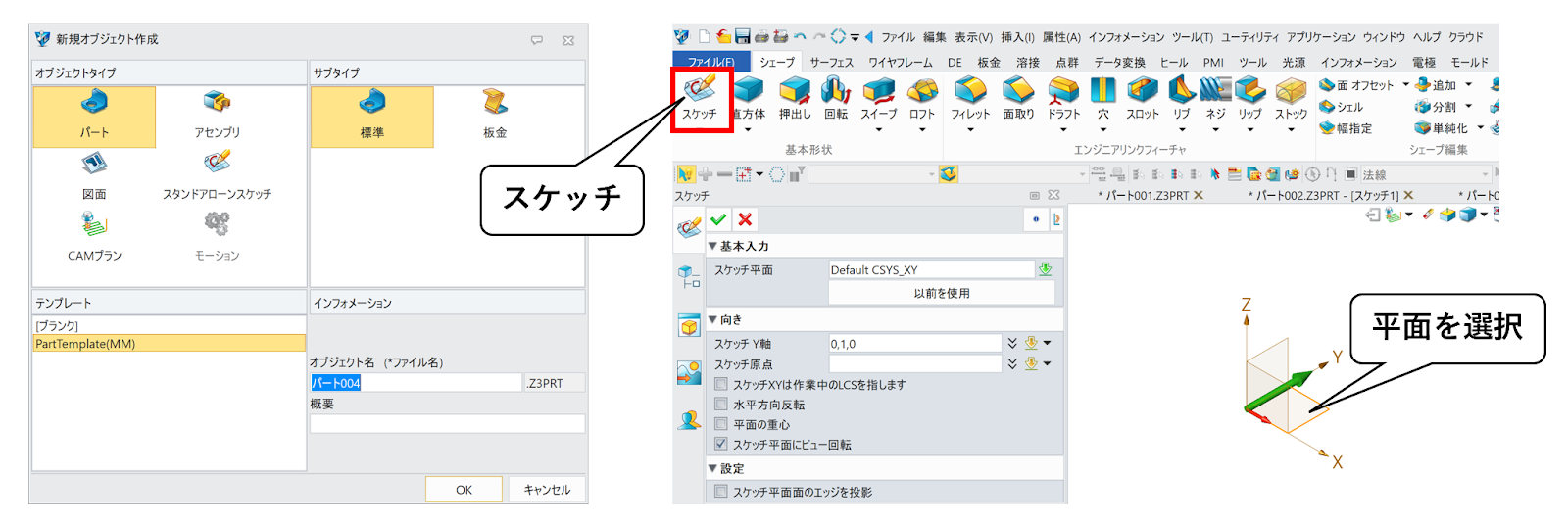Expand double chevron beside スケッチ Y軸 field
Screen dimensions: 1568x526
(1012, 343)
